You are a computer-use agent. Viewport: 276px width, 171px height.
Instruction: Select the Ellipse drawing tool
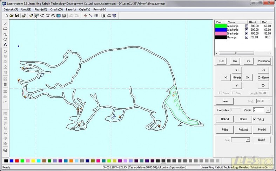pyautogui.click(x=5, y=40)
